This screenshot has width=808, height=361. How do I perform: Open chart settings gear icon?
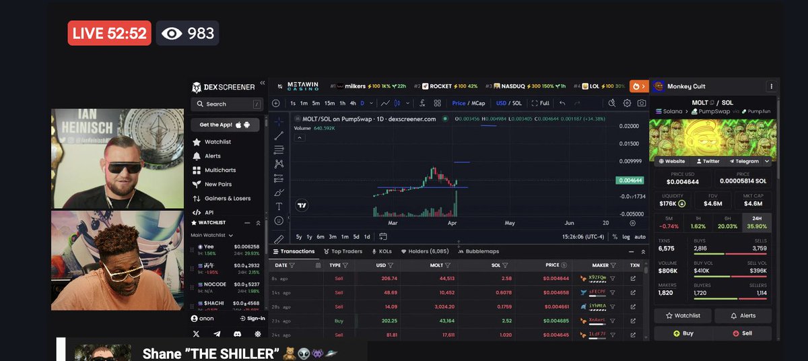tap(627, 103)
